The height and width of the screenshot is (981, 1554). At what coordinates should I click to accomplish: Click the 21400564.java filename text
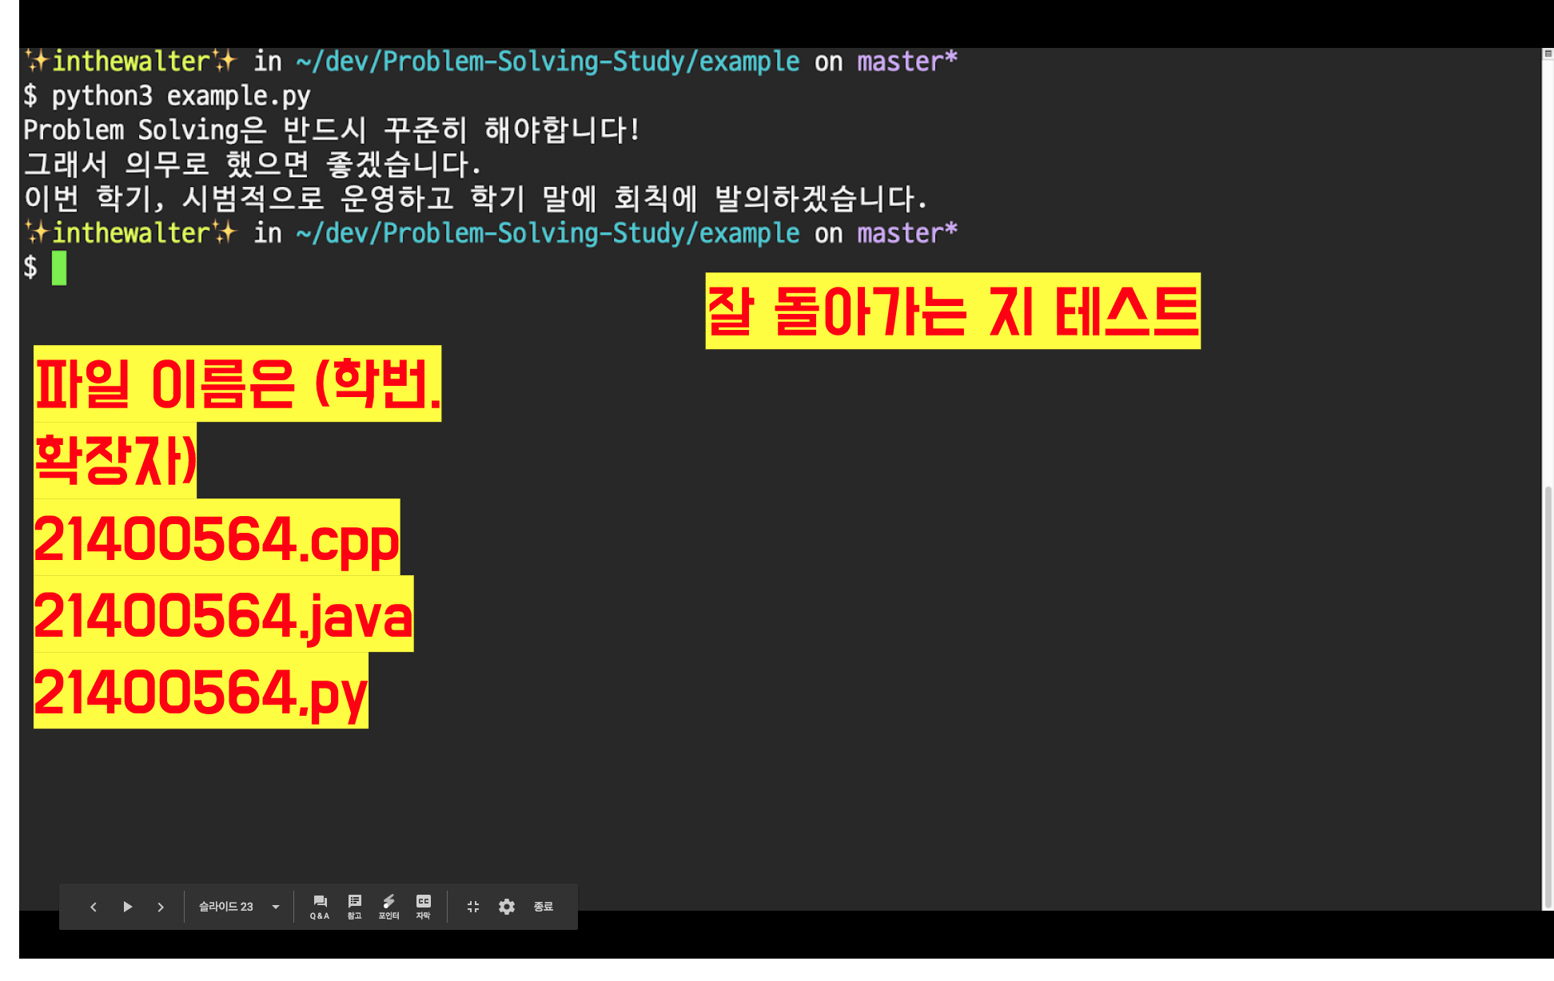tap(223, 614)
